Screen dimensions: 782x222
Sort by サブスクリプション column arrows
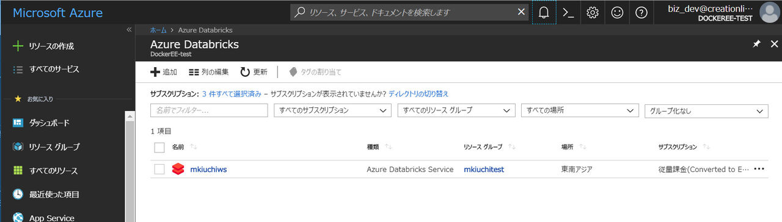point(707,147)
